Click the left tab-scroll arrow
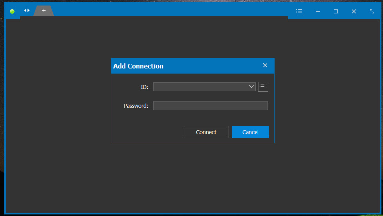Image resolution: width=383 pixels, height=216 pixels. point(25,11)
